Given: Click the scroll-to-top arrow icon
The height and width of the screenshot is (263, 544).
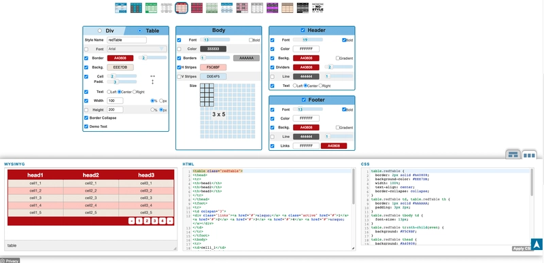Looking at the screenshot, I should (537, 244).
